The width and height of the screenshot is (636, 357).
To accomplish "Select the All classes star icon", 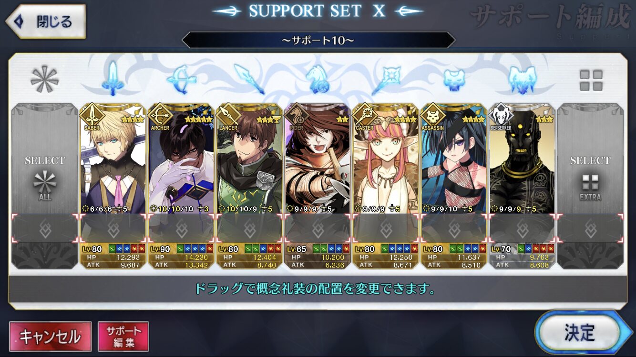I will click(x=44, y=79).
